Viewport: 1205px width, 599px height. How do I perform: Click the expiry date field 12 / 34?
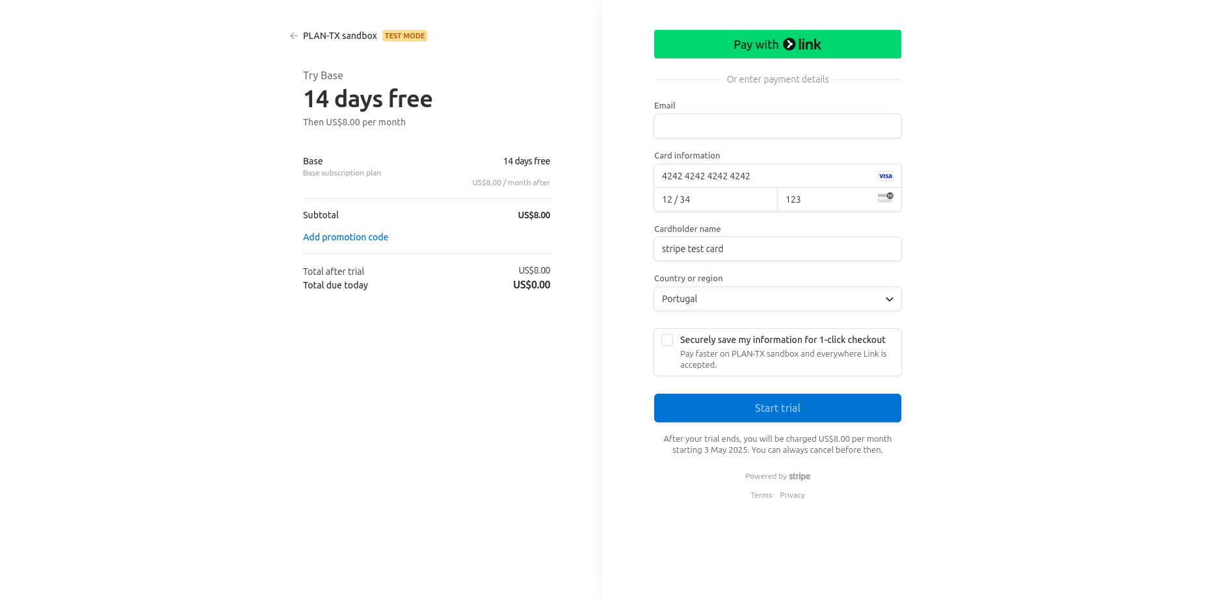point(715,199)
